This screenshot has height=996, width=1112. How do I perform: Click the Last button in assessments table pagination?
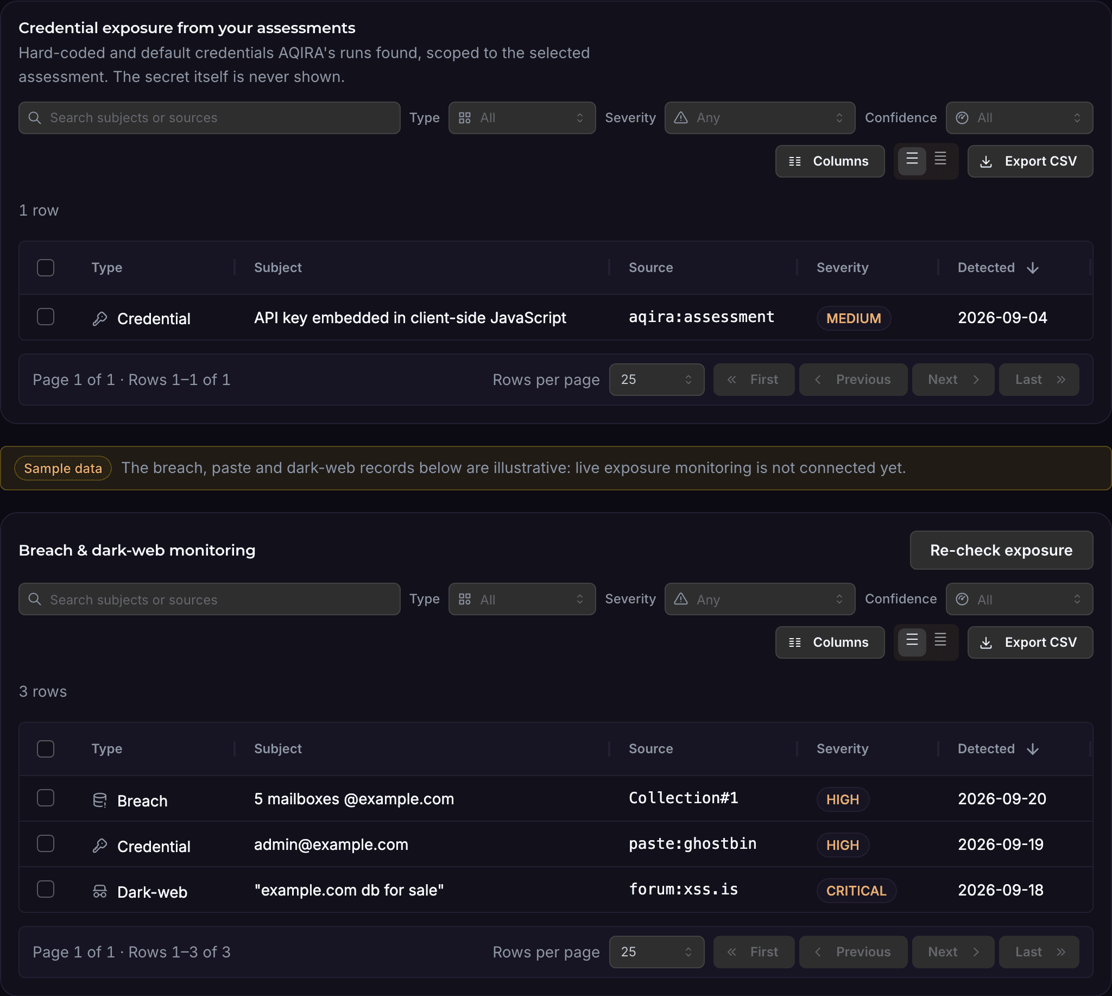tap(1039, 380)
